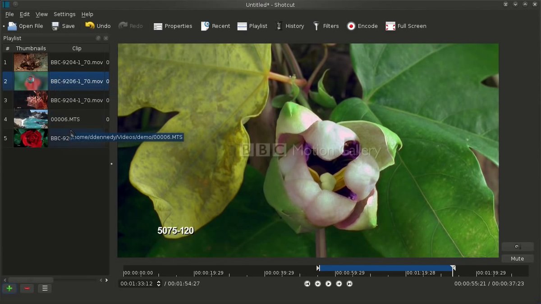The width and height of the screenshot is (541, 304).
Task: Open the Filters panel
Action: tap(326, 26)
